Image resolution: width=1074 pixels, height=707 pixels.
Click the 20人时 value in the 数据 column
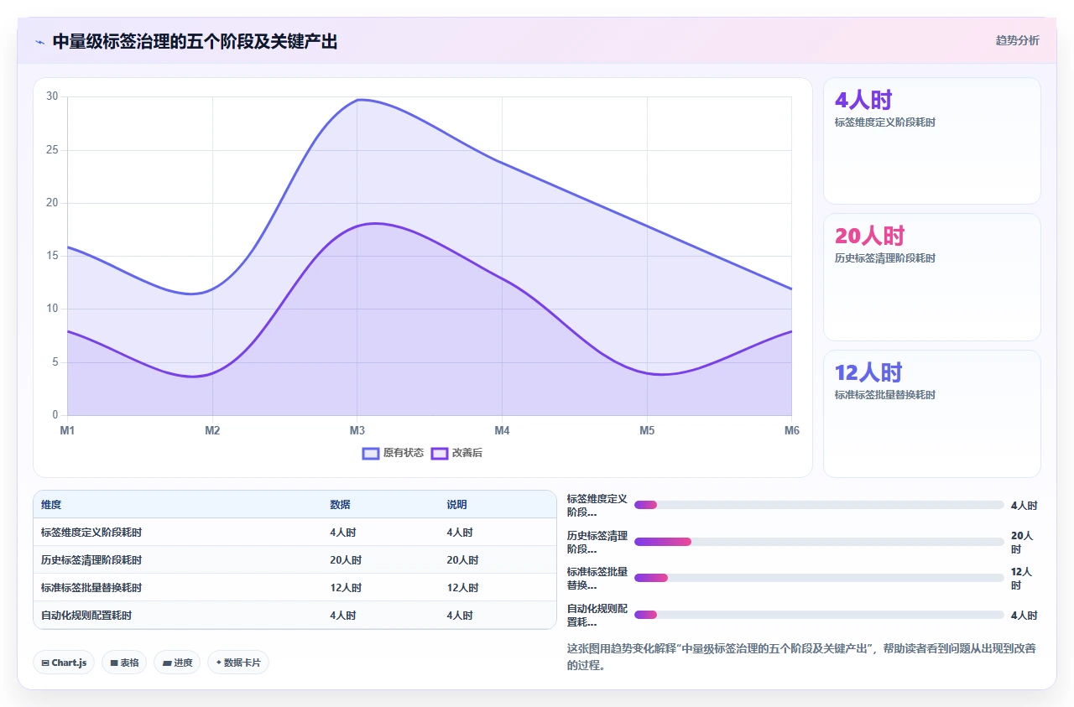click(x=346, y=560)
